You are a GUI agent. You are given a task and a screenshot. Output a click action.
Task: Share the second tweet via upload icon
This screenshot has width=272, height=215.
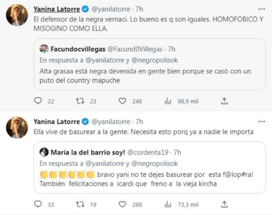tap(224, 204)
